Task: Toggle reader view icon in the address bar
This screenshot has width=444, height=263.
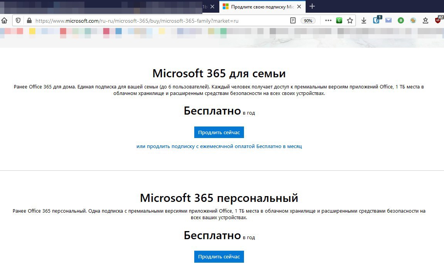Action: 293,21
